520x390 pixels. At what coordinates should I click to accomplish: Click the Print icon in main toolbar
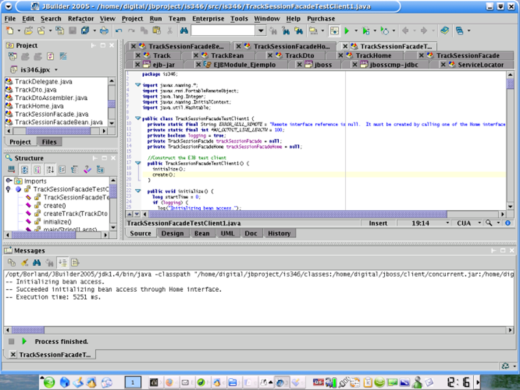tap(105, 31)
